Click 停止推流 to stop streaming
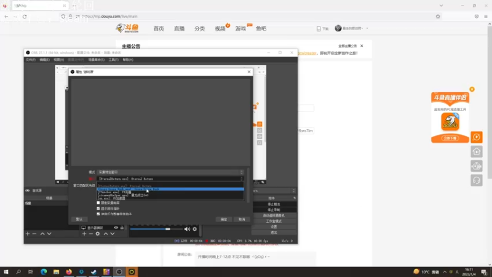Image resolution: width=492 pixels, height=277 pixels. (x=274, y=204)
